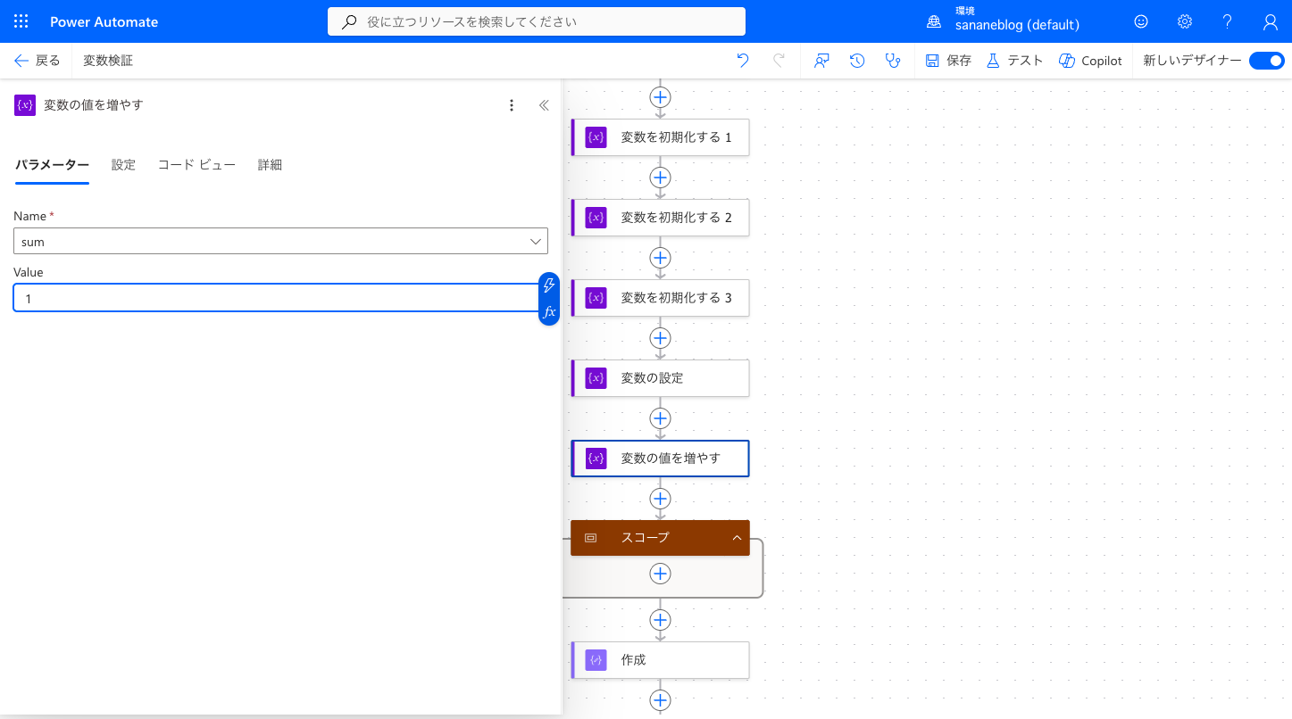Image resolution: width=1292 pixels, height=719 pixels.
Task: Open the environment picker sananeblog (default)
Action: (x=1004, y=19)
